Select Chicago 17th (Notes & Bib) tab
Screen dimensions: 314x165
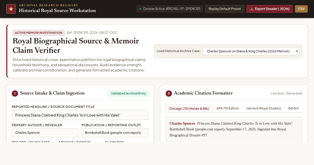tap(189, 108)
